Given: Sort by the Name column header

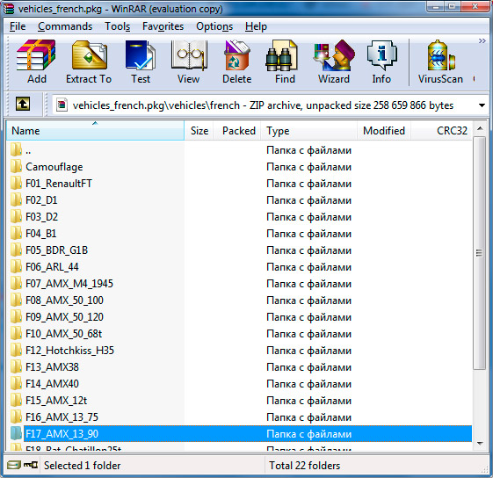Looking at the screenshot, I should (x=95, y=131).
